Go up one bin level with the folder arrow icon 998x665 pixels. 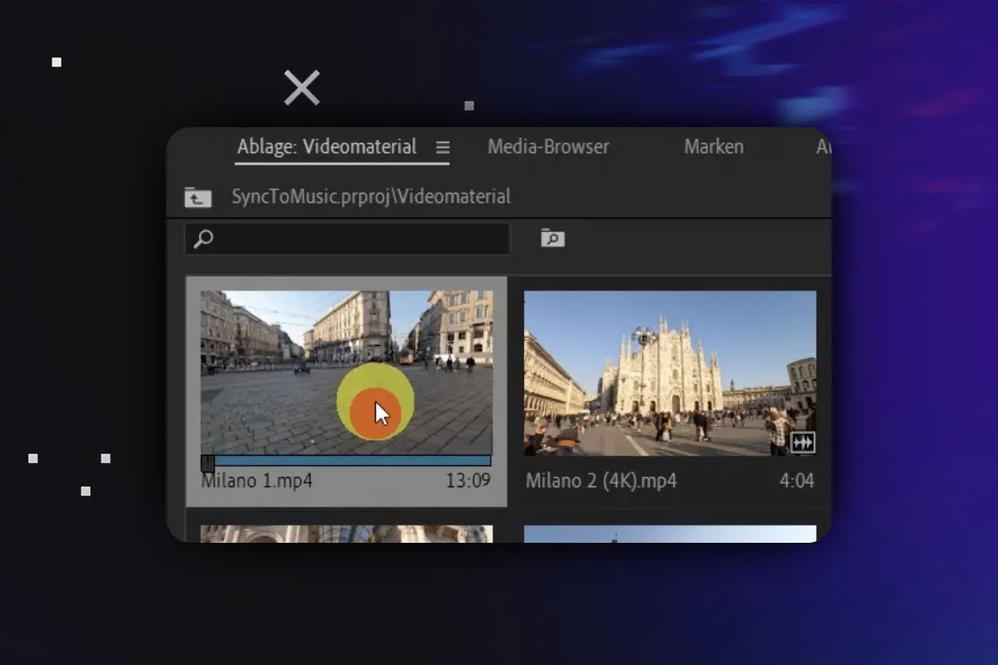197,197
